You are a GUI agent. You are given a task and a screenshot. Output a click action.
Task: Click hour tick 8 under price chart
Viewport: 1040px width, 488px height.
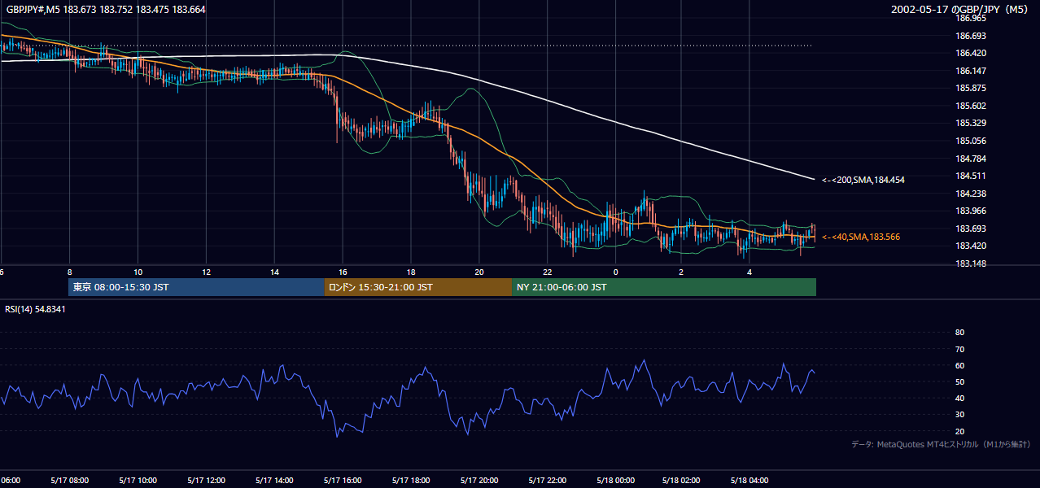coord(70,272)
